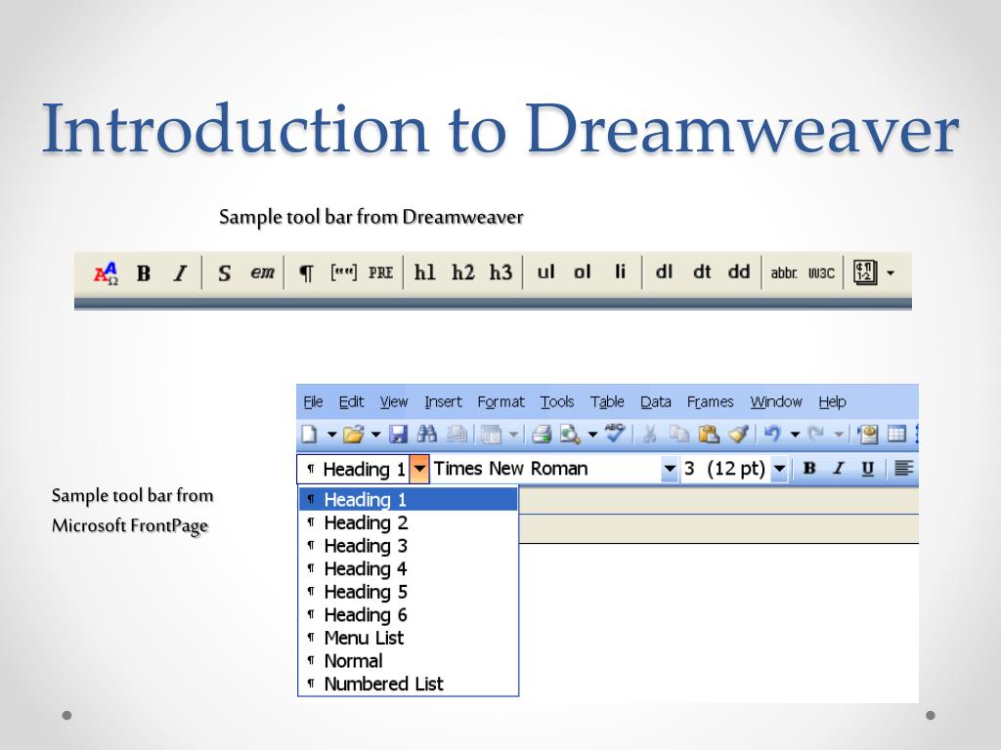Open the Insert menu

pyautogui.click(x=443, y=401)
